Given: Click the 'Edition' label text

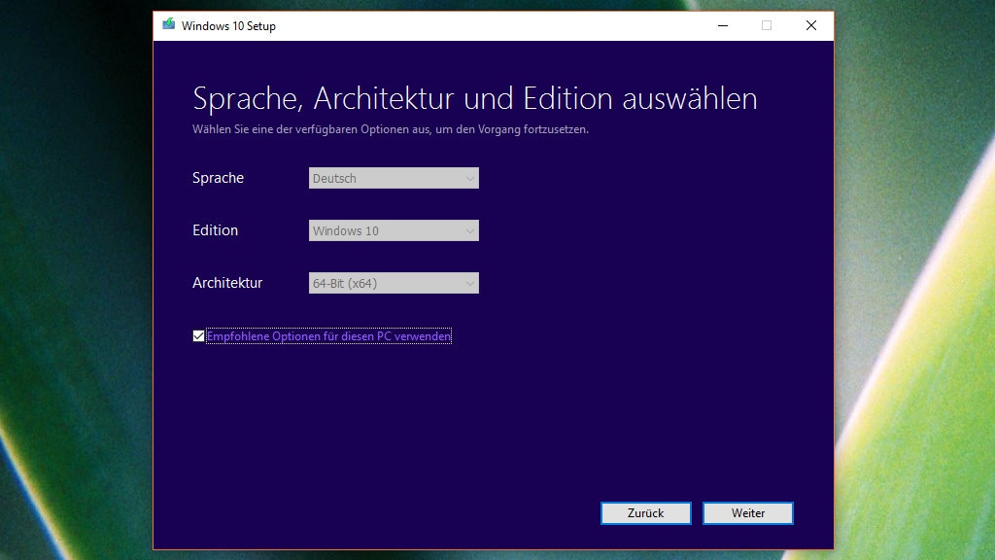Looking at the screenshot, I should pos(215,230).
